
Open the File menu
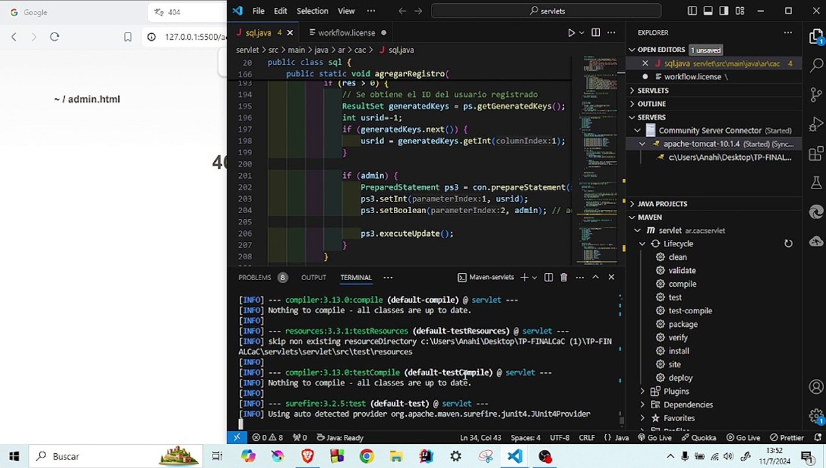[x=258, y=11]
